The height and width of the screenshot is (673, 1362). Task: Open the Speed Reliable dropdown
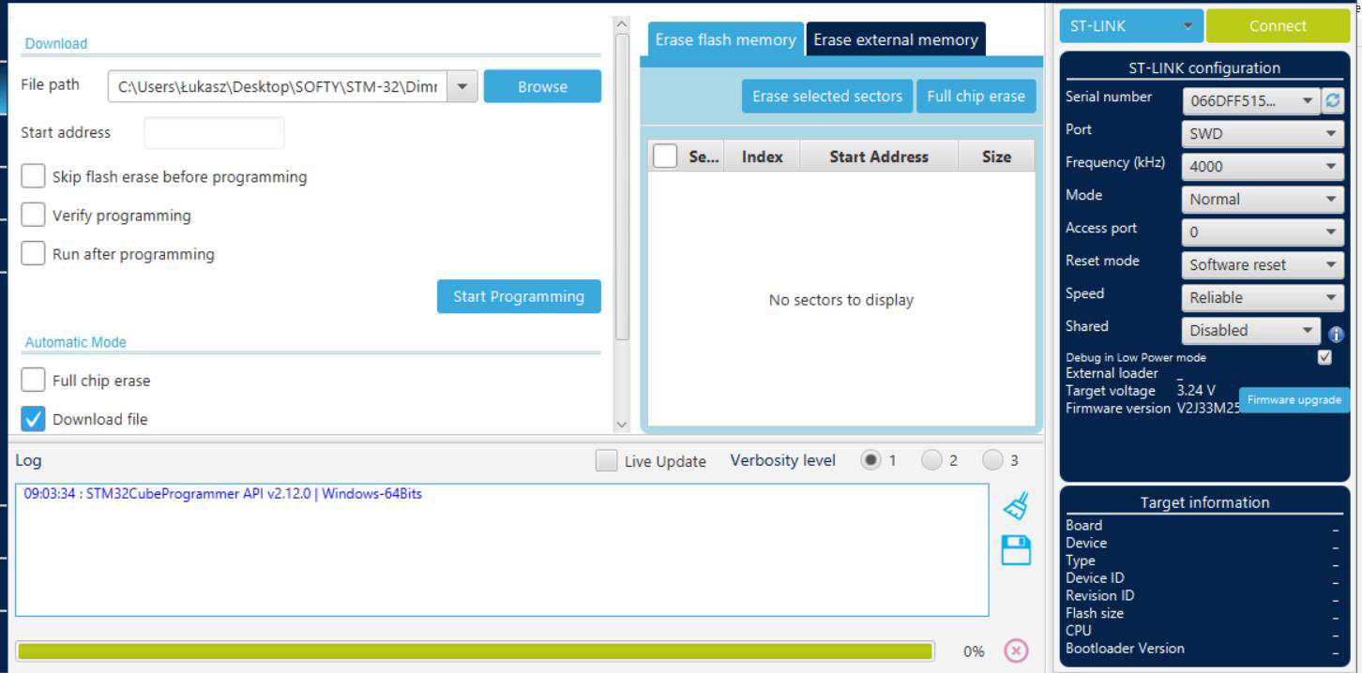click(1264, 297)
